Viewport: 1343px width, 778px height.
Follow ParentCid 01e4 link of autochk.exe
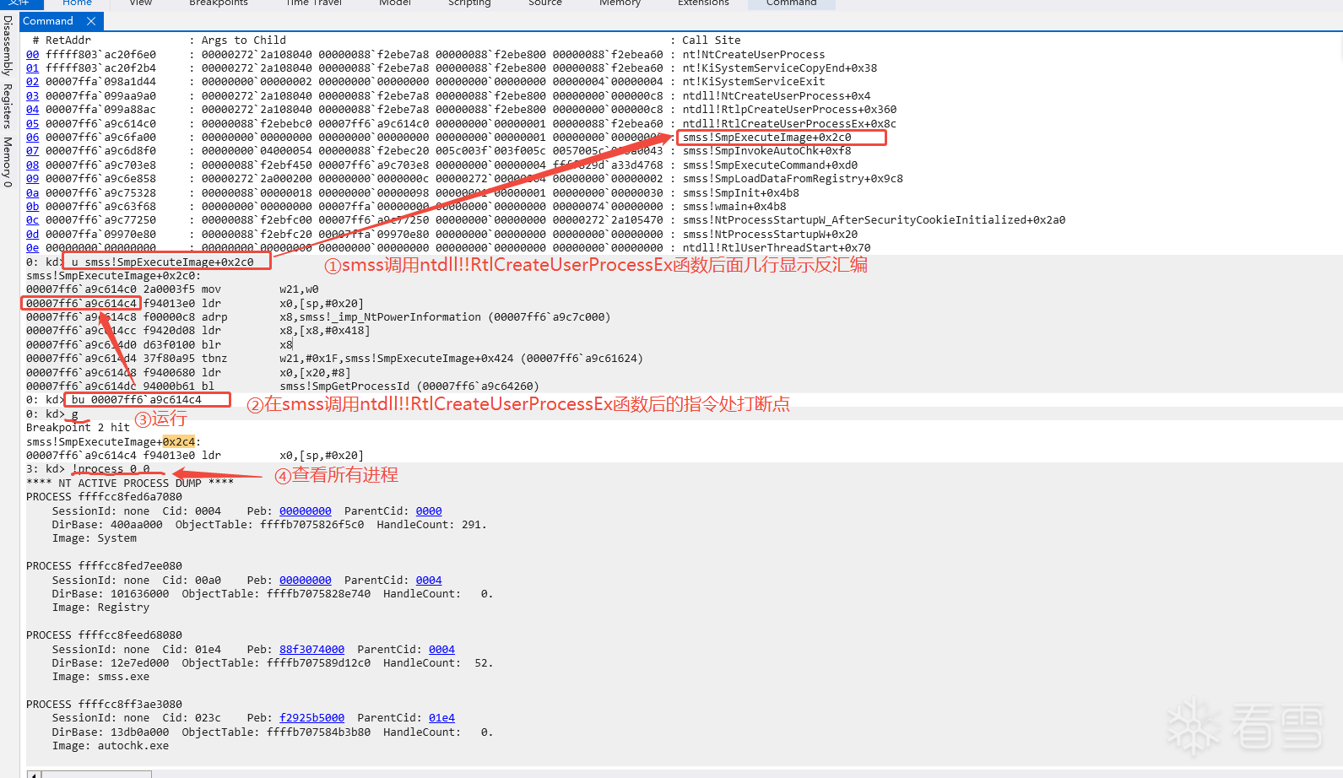tap(441, 718)
